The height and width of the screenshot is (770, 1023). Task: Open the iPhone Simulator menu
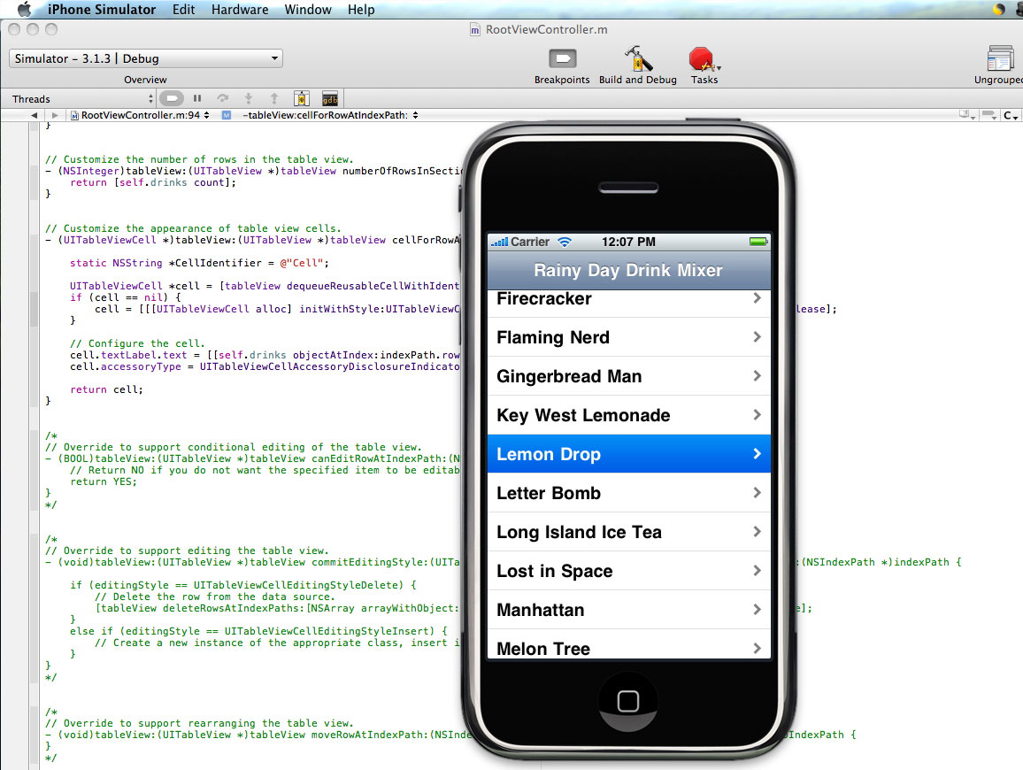(102, 9)
